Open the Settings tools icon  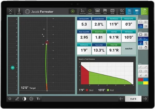(x=122, y=11)
